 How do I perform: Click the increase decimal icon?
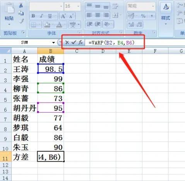[x=131, y=24]
